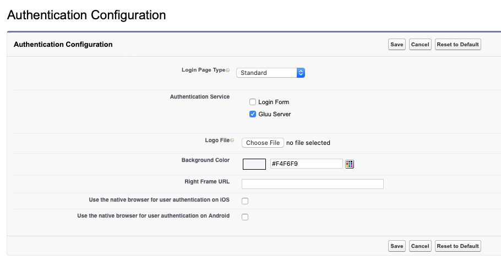Click Reset to Default in the header bar

(x=458, y=45)
